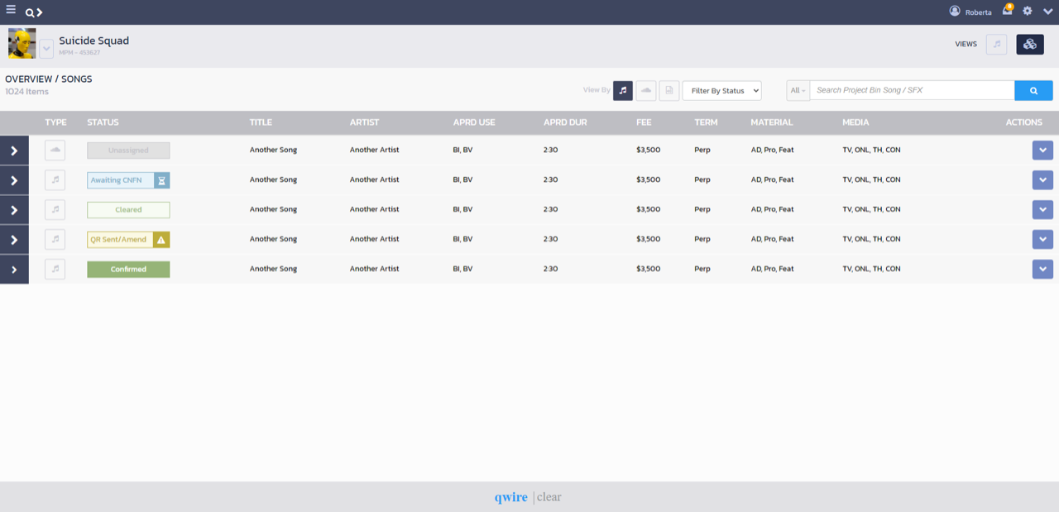Switch to music note view under VIEWS
1059x512 pixels.
997,45
